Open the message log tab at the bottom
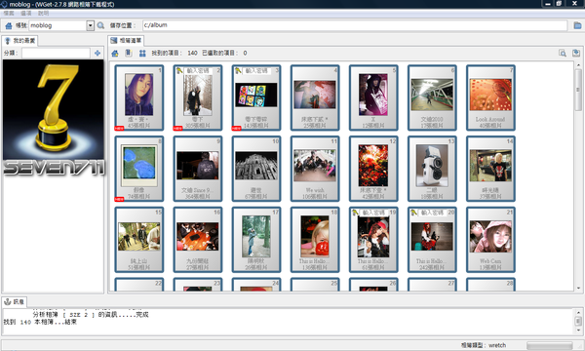Image resolution: width=585 pixels, height=351 pixels. click(x=15, y=302)
